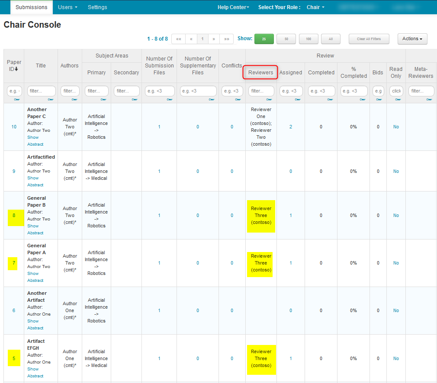Show Abstract for General Paper A
Screen dimensions: 437x383
click(35, 277)
